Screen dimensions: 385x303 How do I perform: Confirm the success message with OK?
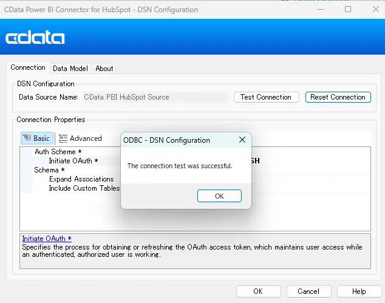[x=219, y=196]
